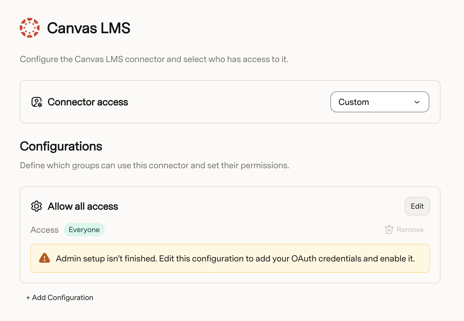Click the Configurations section heading
This screenshot has width=464, height=321.
click(x=61, y=146)
